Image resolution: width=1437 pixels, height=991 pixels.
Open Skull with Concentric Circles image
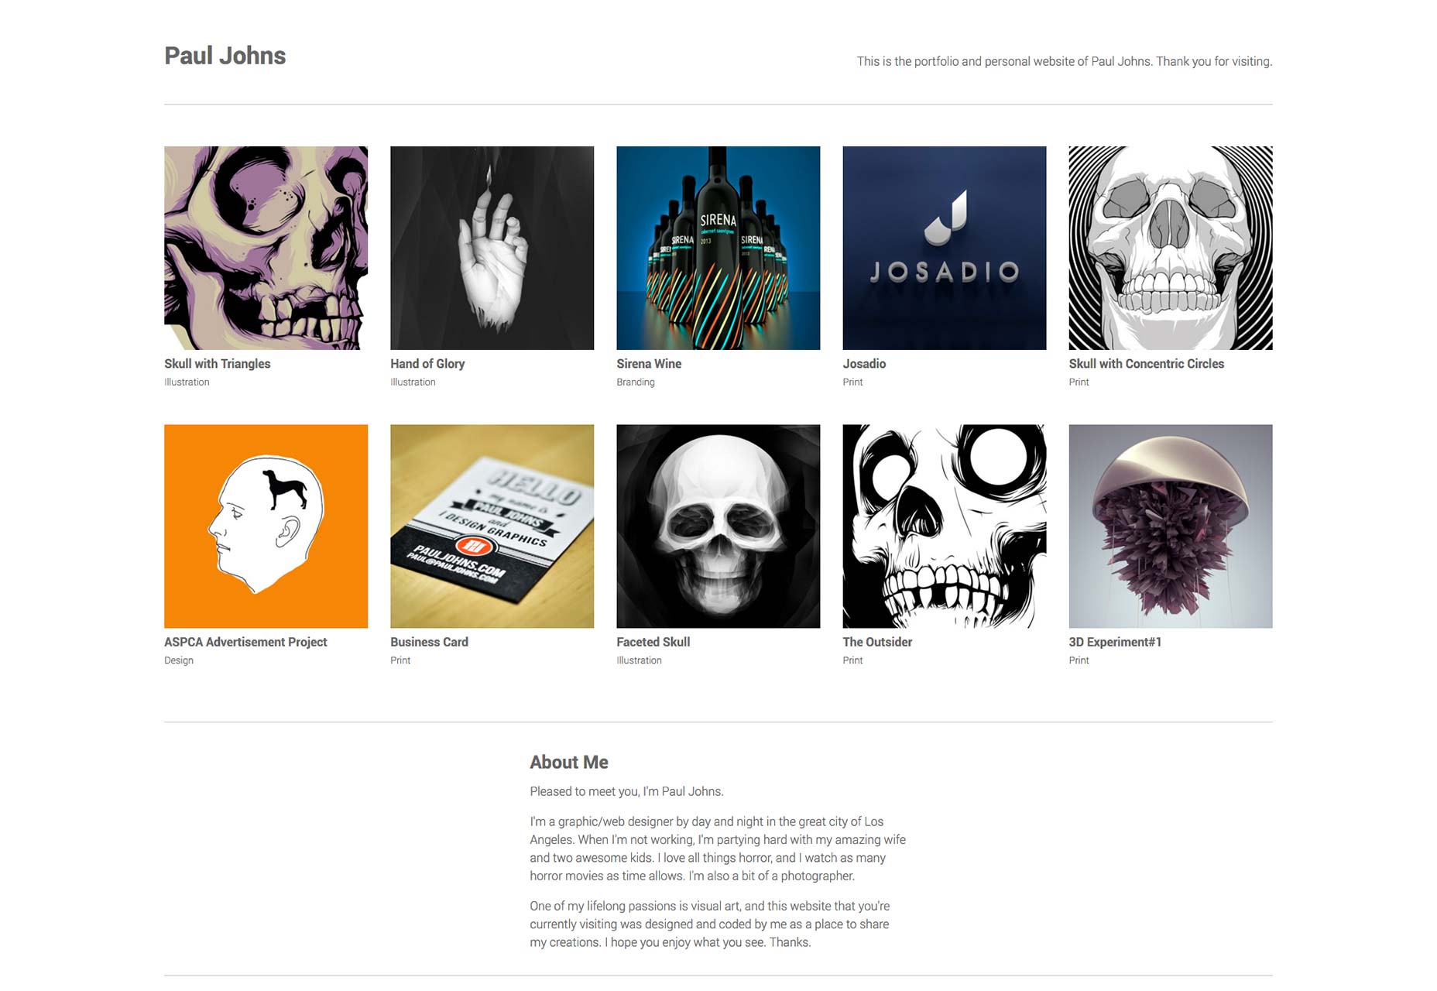[x=1170, y=248]
